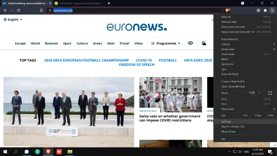
Task: Open the File Explorer taskbar icon
Action: [70, 152]
